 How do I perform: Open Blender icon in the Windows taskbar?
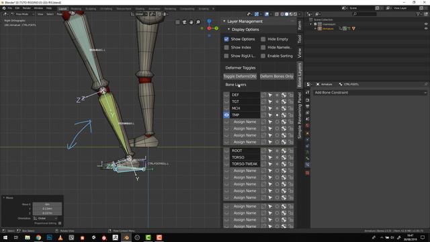point(126,237)
